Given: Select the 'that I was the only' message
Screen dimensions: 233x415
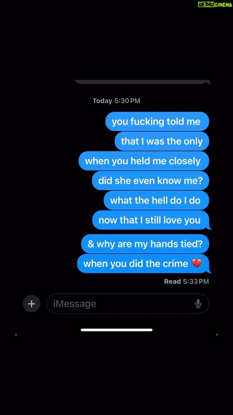Looking at the screenshot, I should (162, 141).
